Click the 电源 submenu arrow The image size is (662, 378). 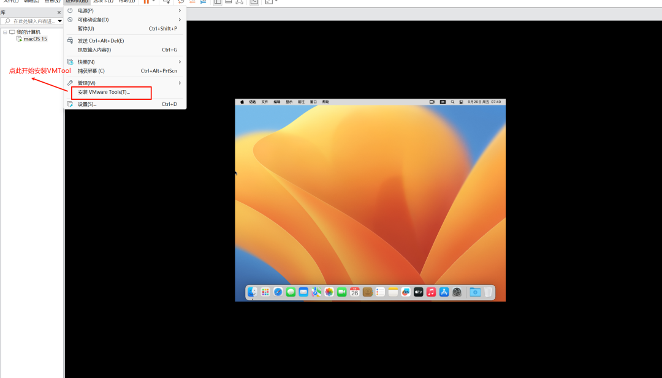tap(180, 10)
